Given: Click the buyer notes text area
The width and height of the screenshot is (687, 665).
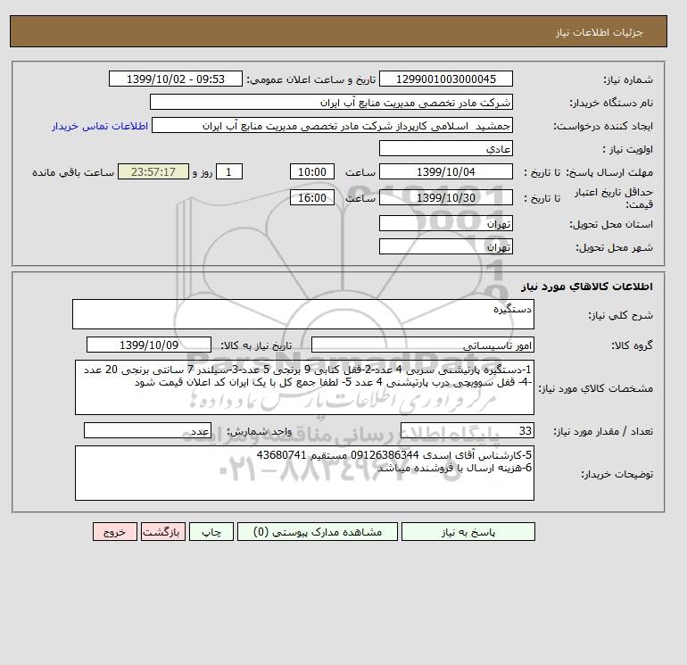Looking at the screenshot, I should pyautogui.click(x=304, y=473).
